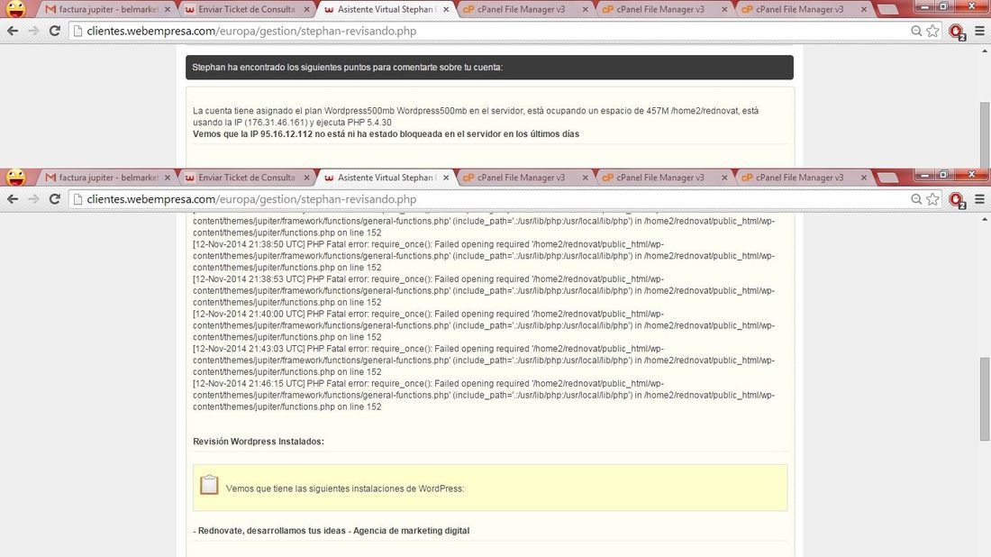Bookmark page with star in upper window
Image resolution: width=991 pixels, height=557 pixels.
(x=932, y=31)
